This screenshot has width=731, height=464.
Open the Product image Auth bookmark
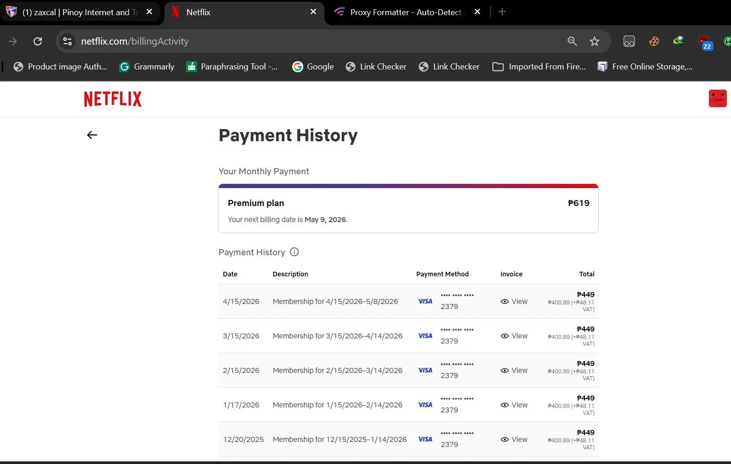[60, 67]
